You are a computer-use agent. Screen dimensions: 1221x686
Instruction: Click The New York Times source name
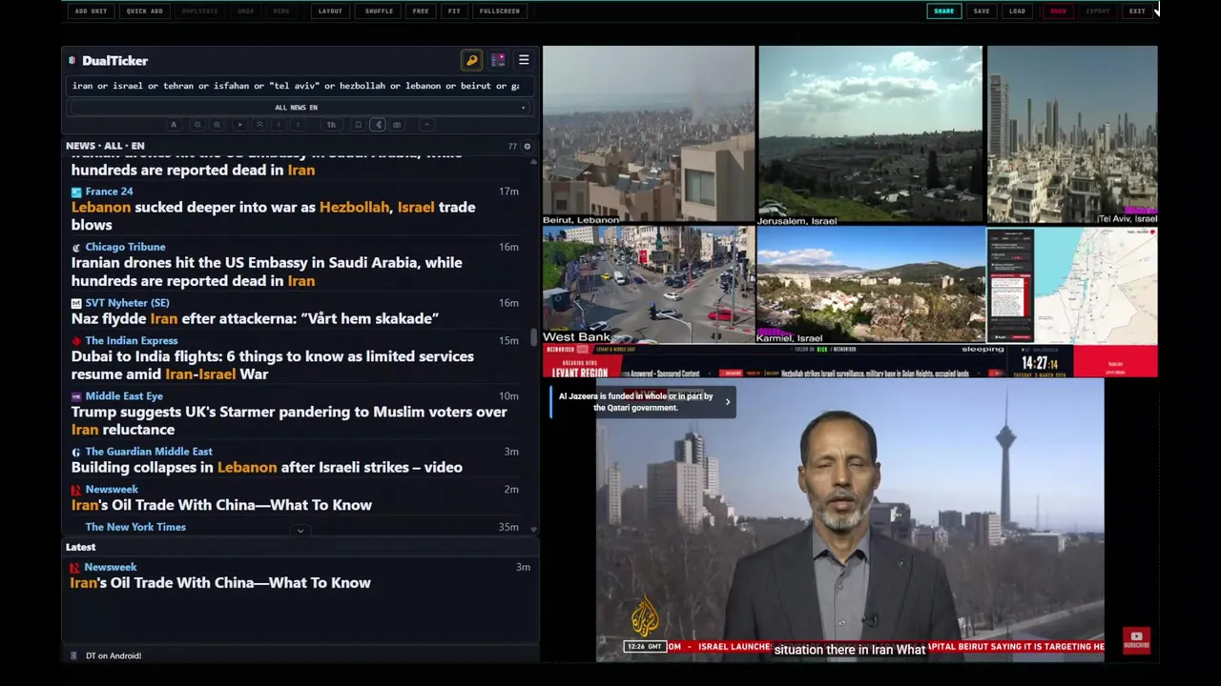(x=135, y=527)
